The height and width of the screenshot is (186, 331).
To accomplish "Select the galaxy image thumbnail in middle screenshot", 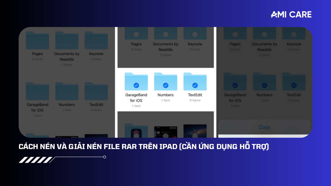I will point(195,131).
